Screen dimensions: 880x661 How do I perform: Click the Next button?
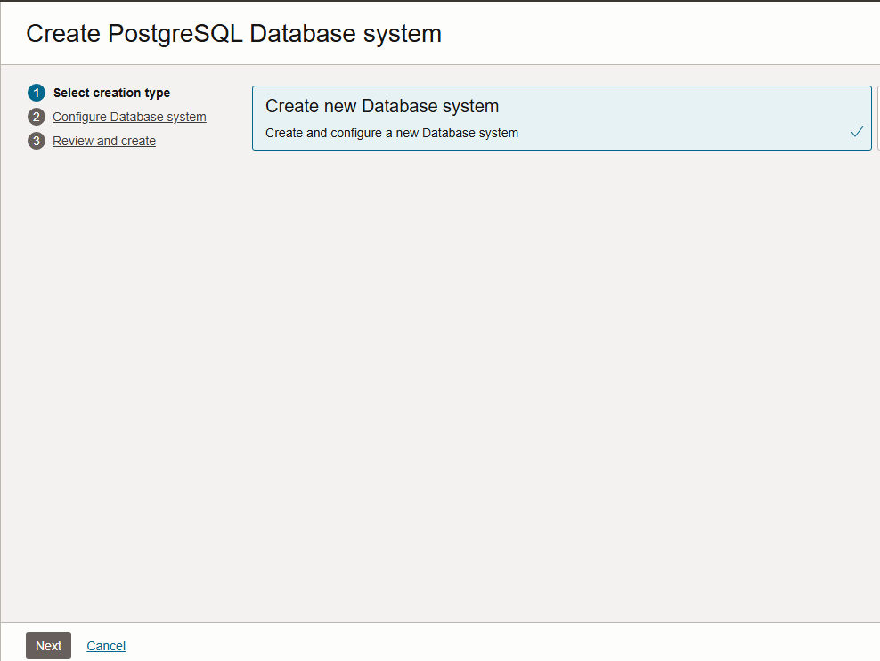click(x=48, y=645)
